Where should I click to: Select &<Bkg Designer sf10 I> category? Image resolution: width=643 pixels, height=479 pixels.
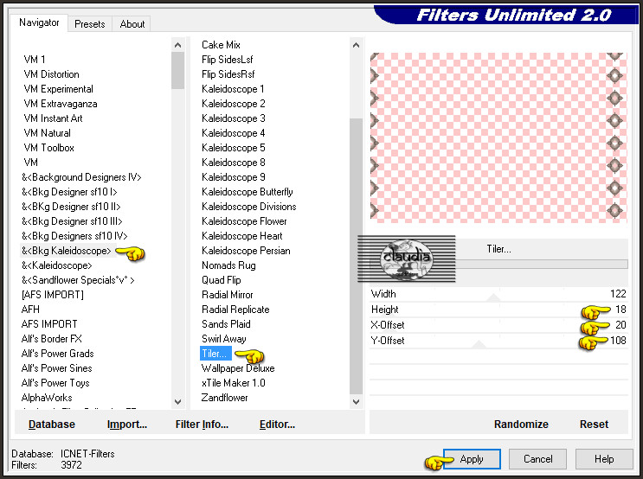[69, 192]
